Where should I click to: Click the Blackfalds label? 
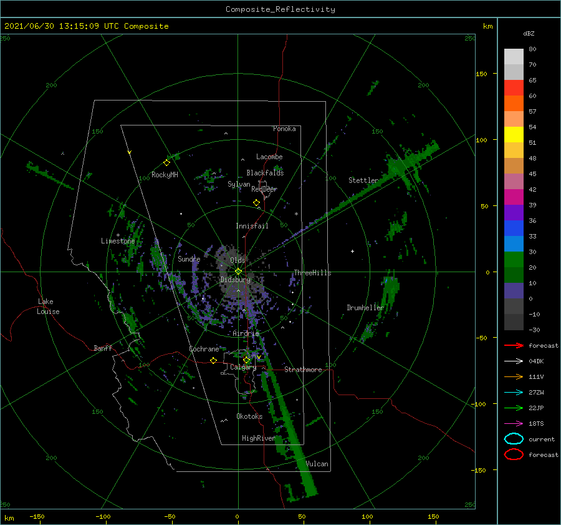tap(265, 173)
